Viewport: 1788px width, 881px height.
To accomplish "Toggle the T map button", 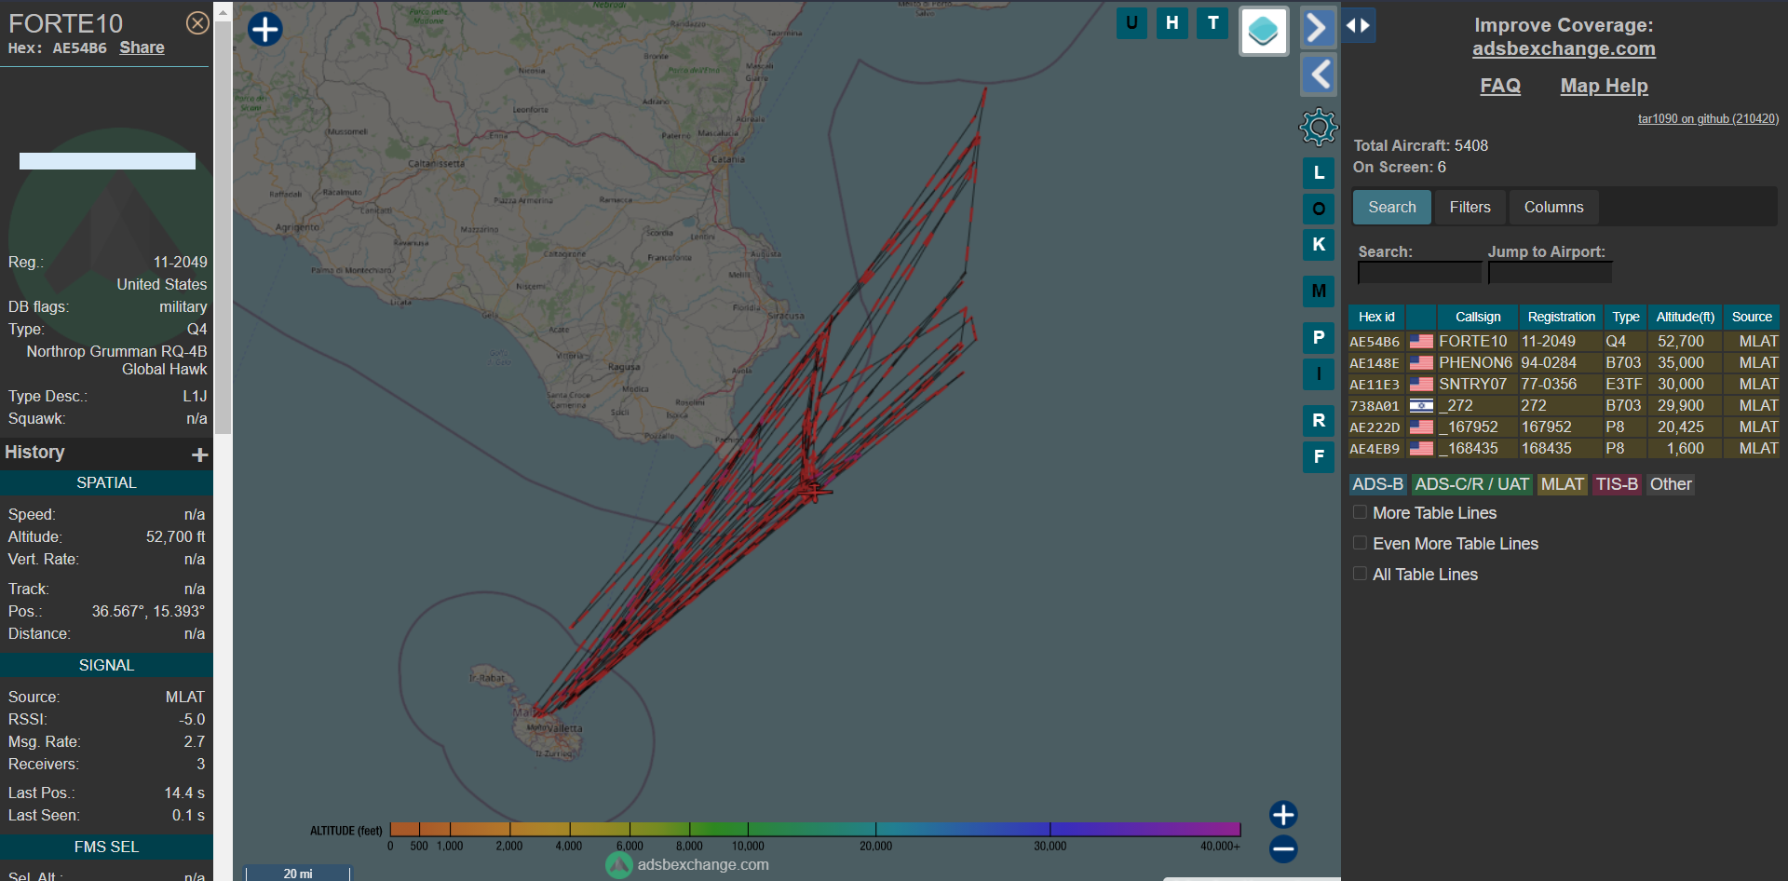I will 1213,23.
